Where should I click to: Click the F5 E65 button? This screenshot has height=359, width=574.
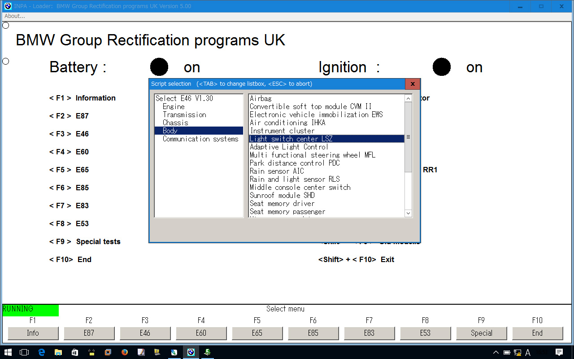point(257,333)
